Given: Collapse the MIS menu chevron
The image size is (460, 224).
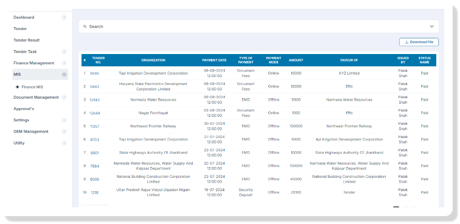Looking at the screenshot, I should tap(64, 75).
